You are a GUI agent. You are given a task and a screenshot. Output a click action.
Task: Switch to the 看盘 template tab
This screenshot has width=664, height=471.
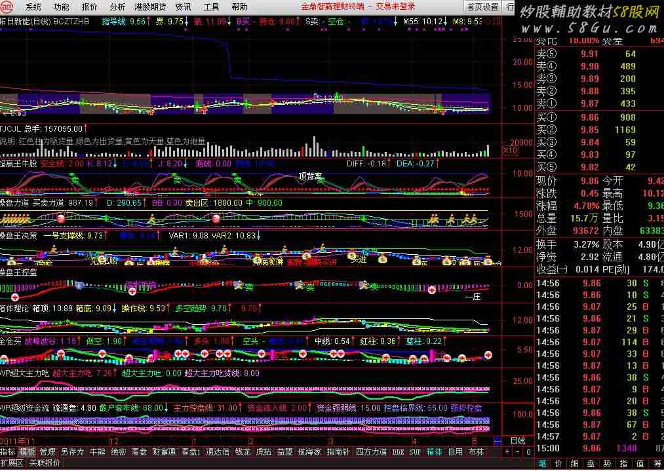pos(139,452)
